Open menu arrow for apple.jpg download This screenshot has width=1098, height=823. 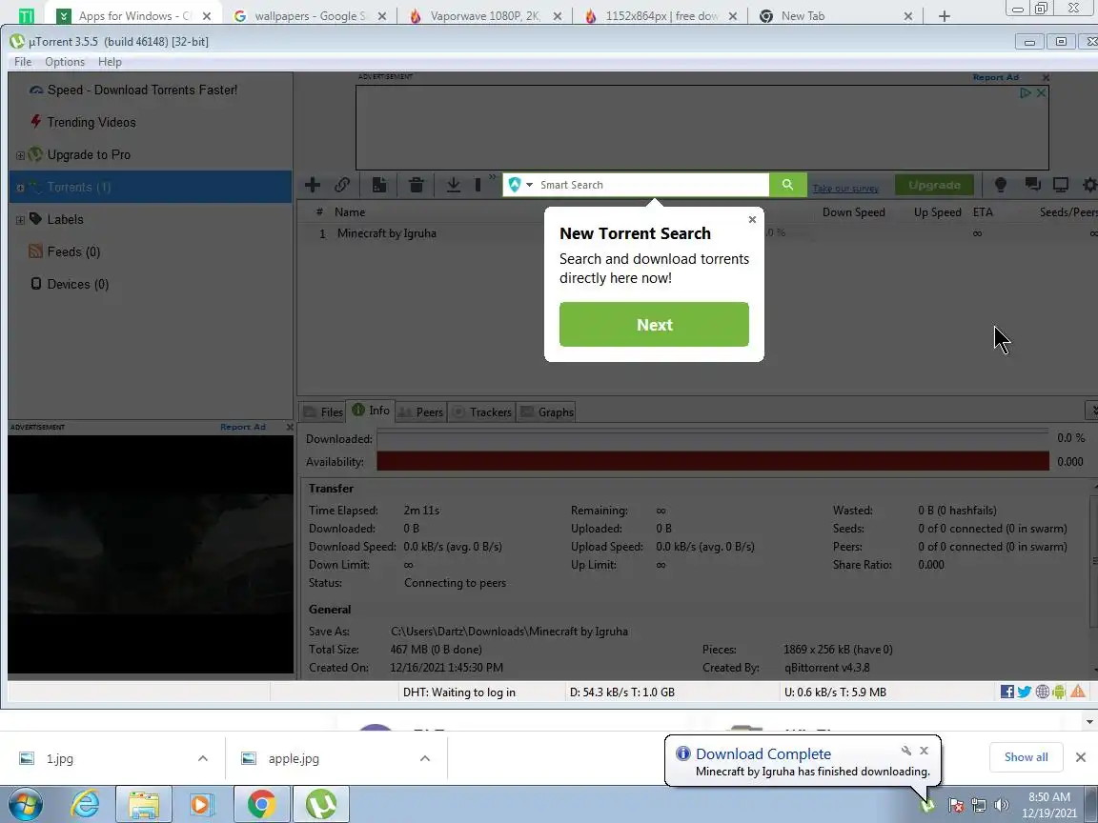pos(424,758)
